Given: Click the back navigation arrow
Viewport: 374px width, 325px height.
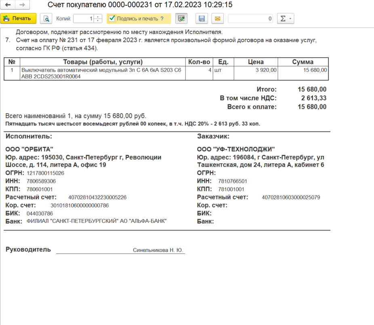Looking at the screenshot, I should pos(8,5).
